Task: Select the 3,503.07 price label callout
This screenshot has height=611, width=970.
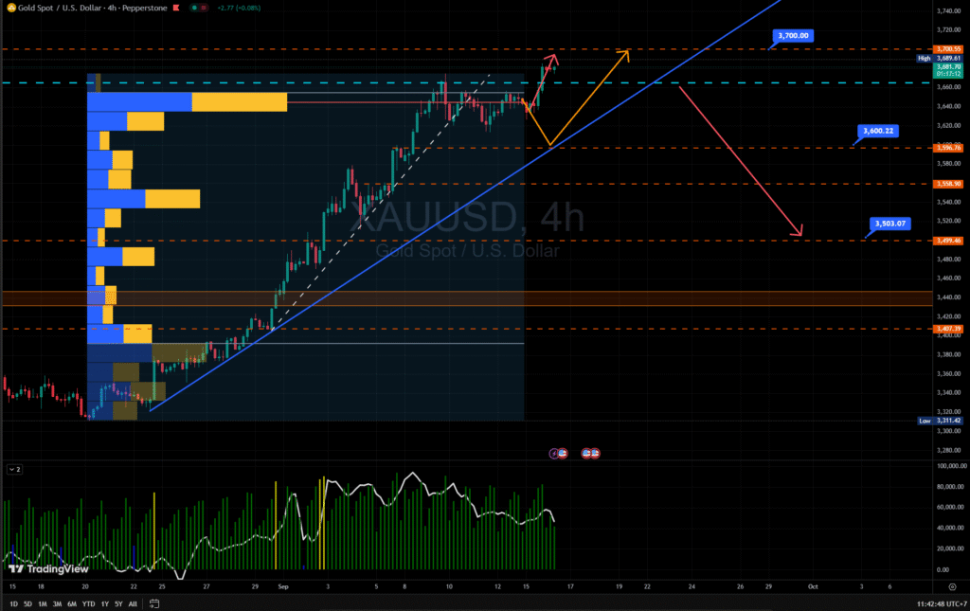Action: (890, 224)
